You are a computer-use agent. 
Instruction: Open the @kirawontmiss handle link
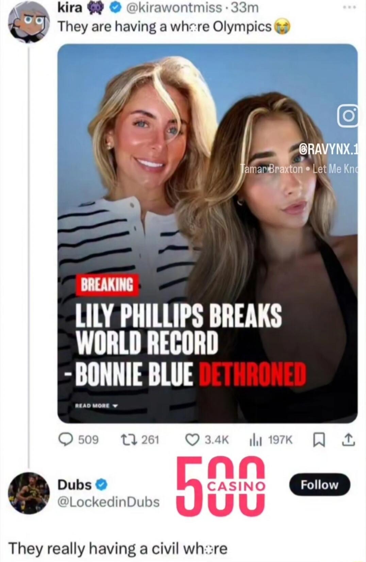175,8
